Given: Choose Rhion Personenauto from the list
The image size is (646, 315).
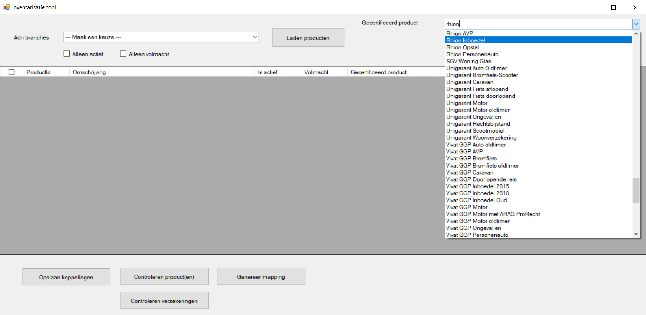Looking at the screenshot, I should coord(539,54).
